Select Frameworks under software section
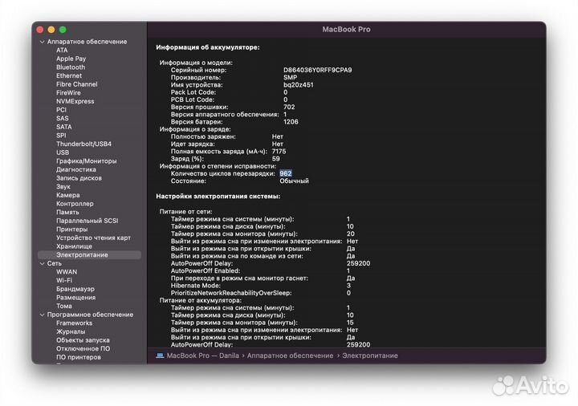Screen dimensions: 578x406 tap(74, 323)
